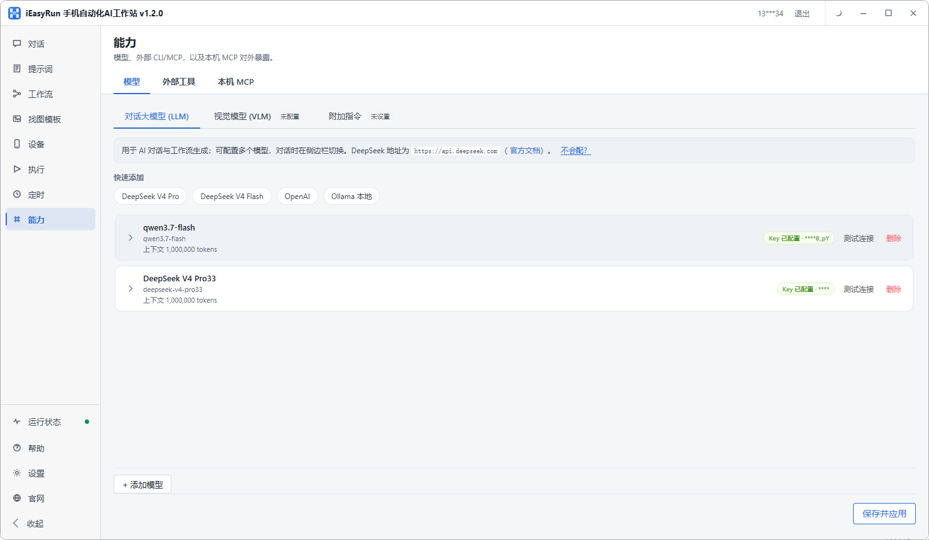Open the 官方文档 official docs link
This screenshot has height=540, width=929.
pos(525,151)
